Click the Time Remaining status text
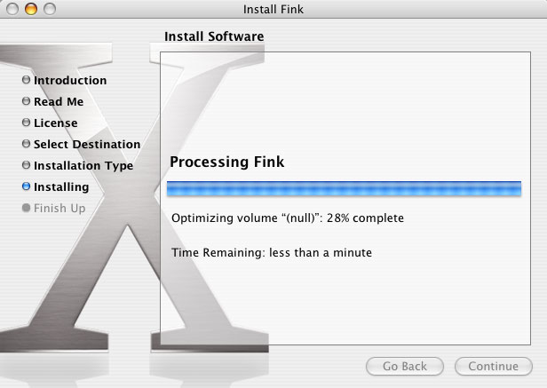 click(272, 252)
